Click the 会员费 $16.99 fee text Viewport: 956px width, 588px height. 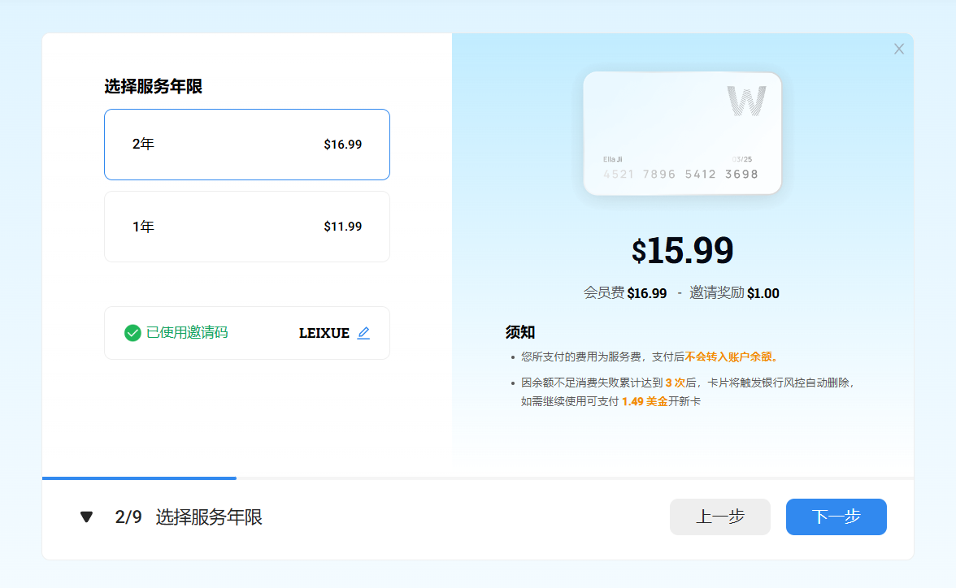point(624,293)
